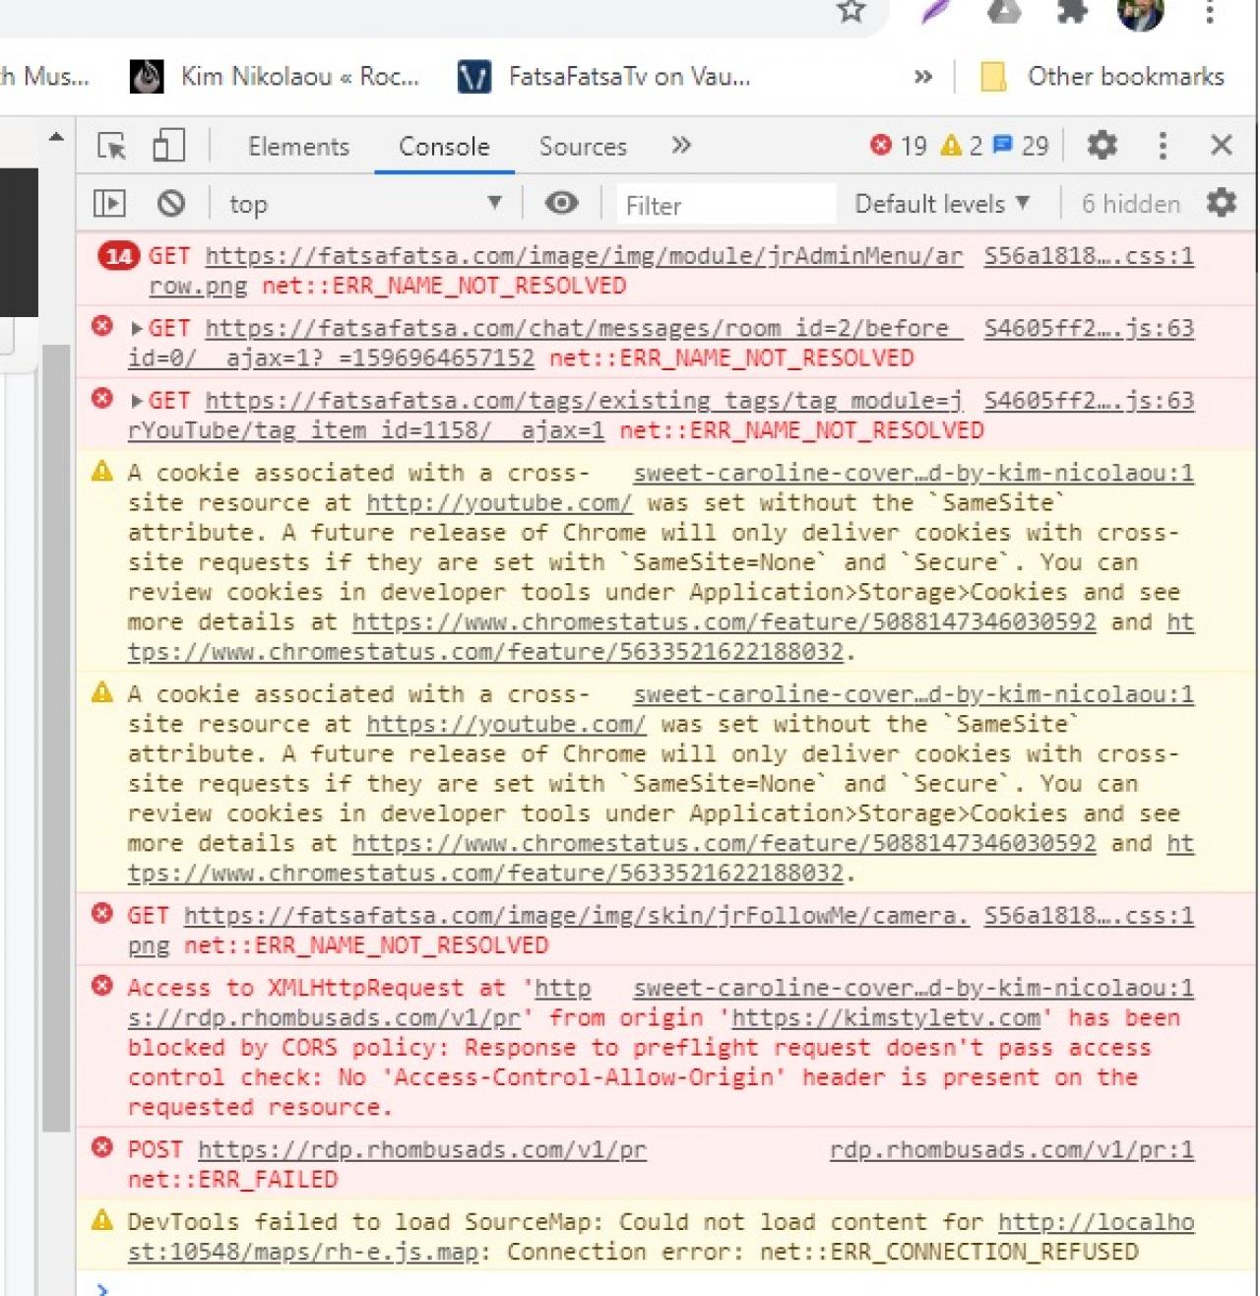
Task: Close the DevTools panel
Action: tap(1222, 146)
